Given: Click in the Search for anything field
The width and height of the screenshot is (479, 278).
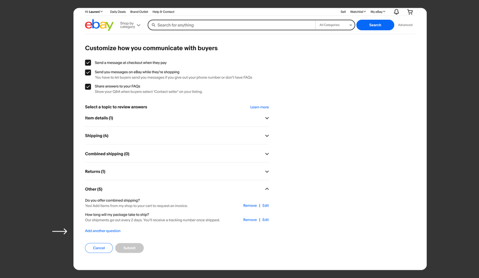Looking at the screenshot, I should tap(235, 25).
